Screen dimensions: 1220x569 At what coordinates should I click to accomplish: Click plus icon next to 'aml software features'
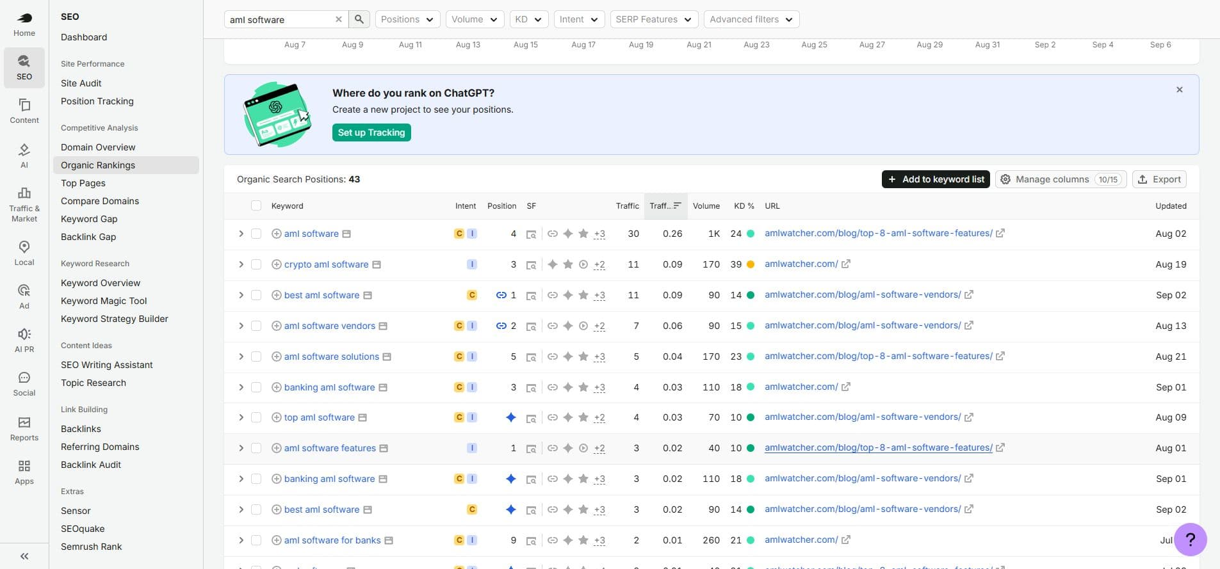(x=277, y=448)
